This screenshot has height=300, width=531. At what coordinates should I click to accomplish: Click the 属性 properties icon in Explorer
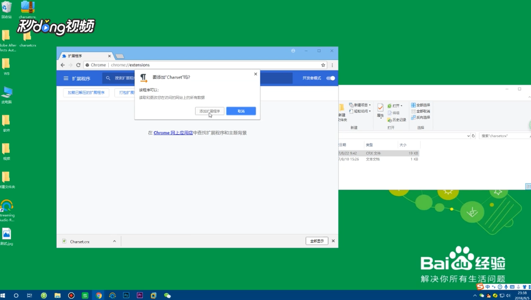pyautogui.click(x=381, y=110)
